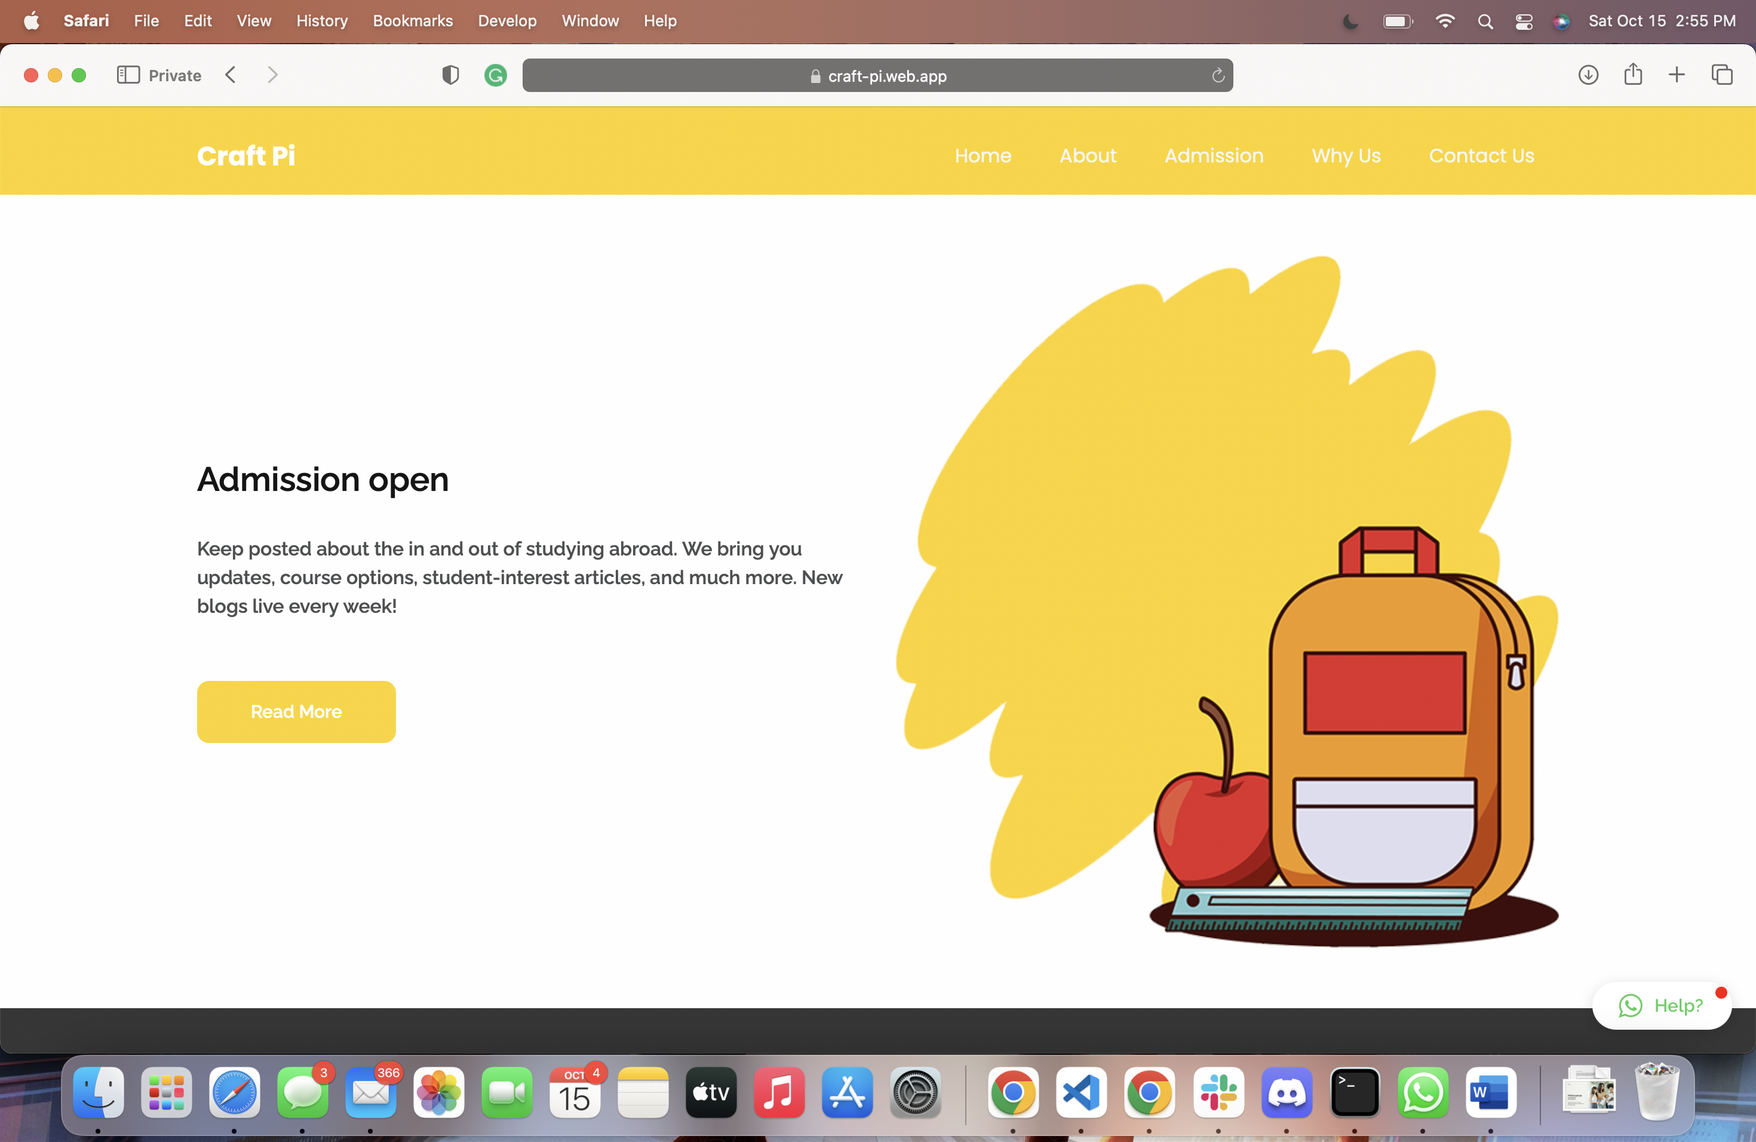Open a new tab with plus icon

click(x=1677, y=75)
